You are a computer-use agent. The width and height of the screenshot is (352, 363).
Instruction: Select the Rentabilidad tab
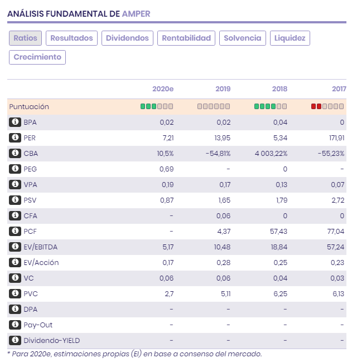click(186, 38)
